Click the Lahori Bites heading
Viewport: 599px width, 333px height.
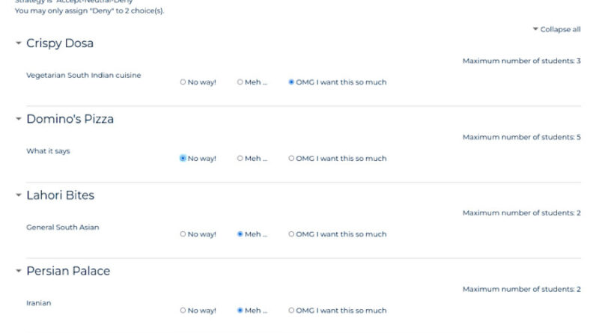(x=60, y=195)
